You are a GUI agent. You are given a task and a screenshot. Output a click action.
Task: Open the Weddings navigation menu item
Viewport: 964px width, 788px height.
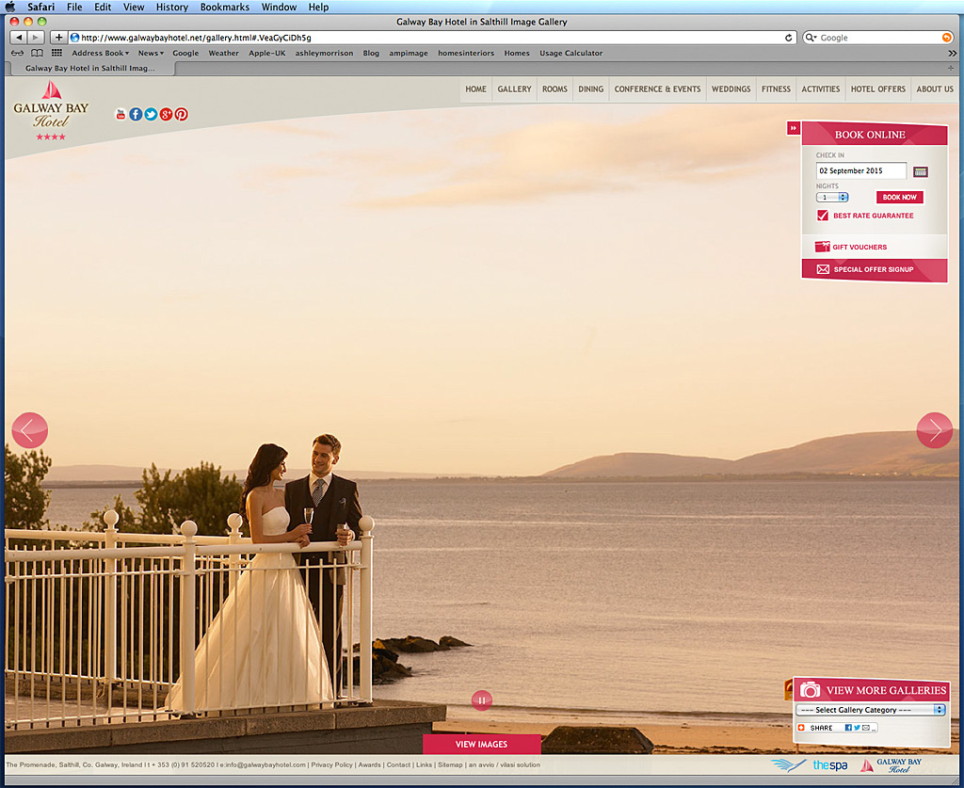[731, 89]
